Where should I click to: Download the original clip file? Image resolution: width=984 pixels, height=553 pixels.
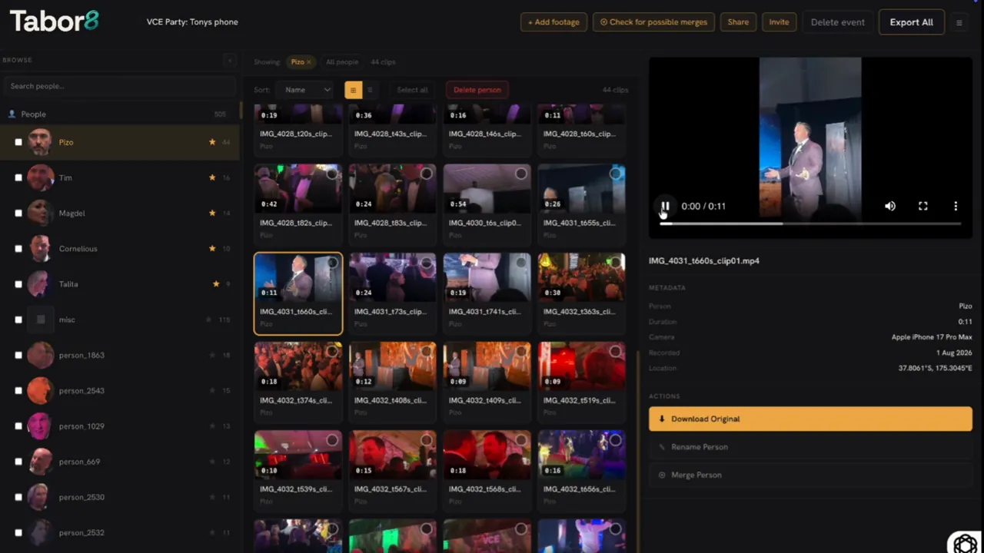pos(810,419)
